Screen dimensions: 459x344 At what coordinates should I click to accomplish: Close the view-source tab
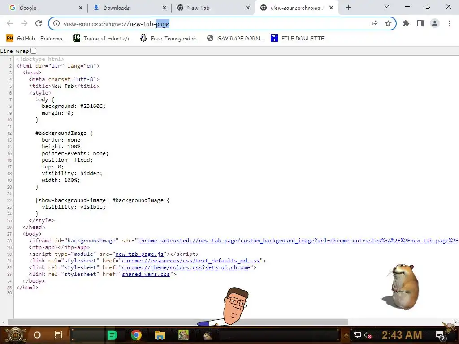click(331, 8)
